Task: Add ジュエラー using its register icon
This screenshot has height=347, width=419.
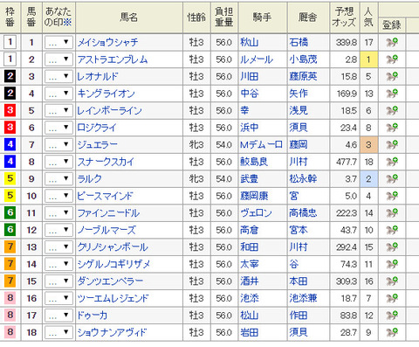Action: point(392,144)
